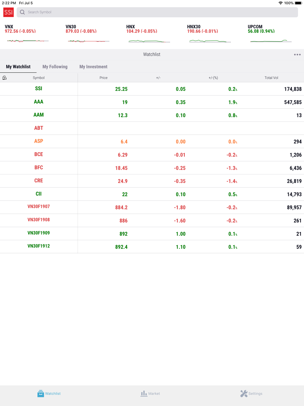This screenshot has height=406, width=304.
Task: Sort by +/-(%) column header
Action: (213, 78)
